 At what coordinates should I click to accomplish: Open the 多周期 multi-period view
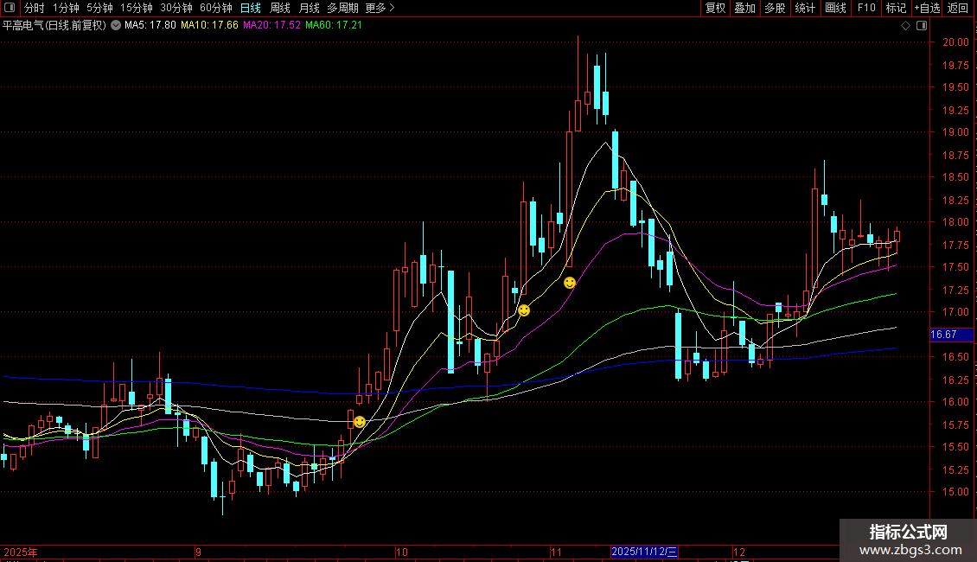point(342,8)
